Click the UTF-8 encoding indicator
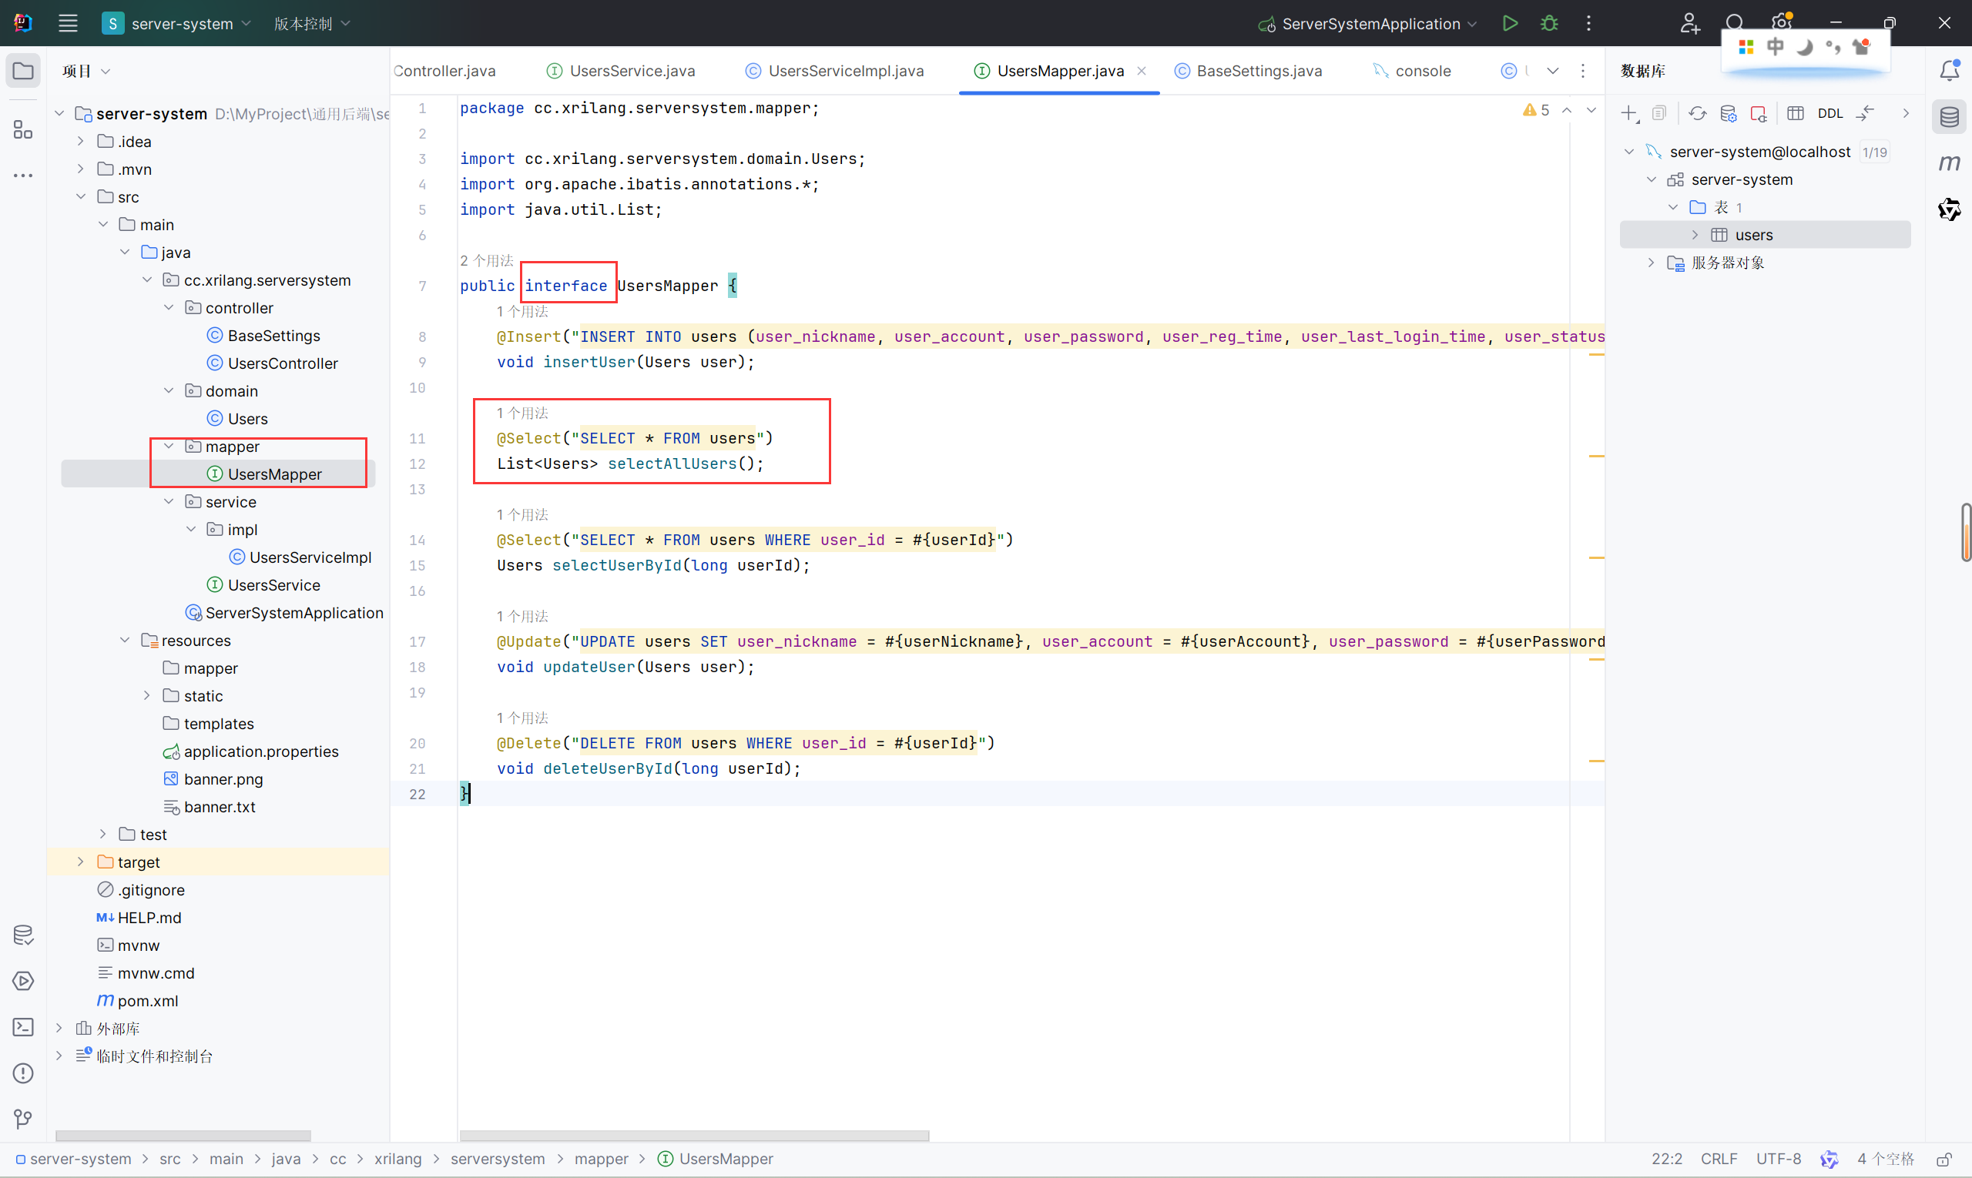The image size is (1972, 1178). click(x=1778, y=1159)
